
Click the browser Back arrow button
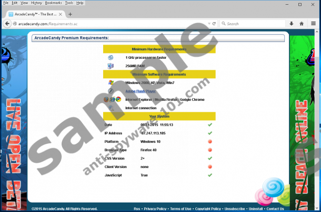coord(6,24)
